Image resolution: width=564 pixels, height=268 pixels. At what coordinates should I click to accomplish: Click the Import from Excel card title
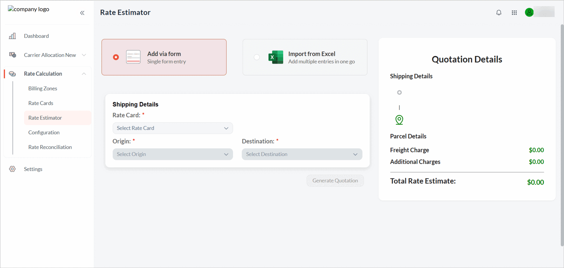pyautogui.click(x=312, y=54)
